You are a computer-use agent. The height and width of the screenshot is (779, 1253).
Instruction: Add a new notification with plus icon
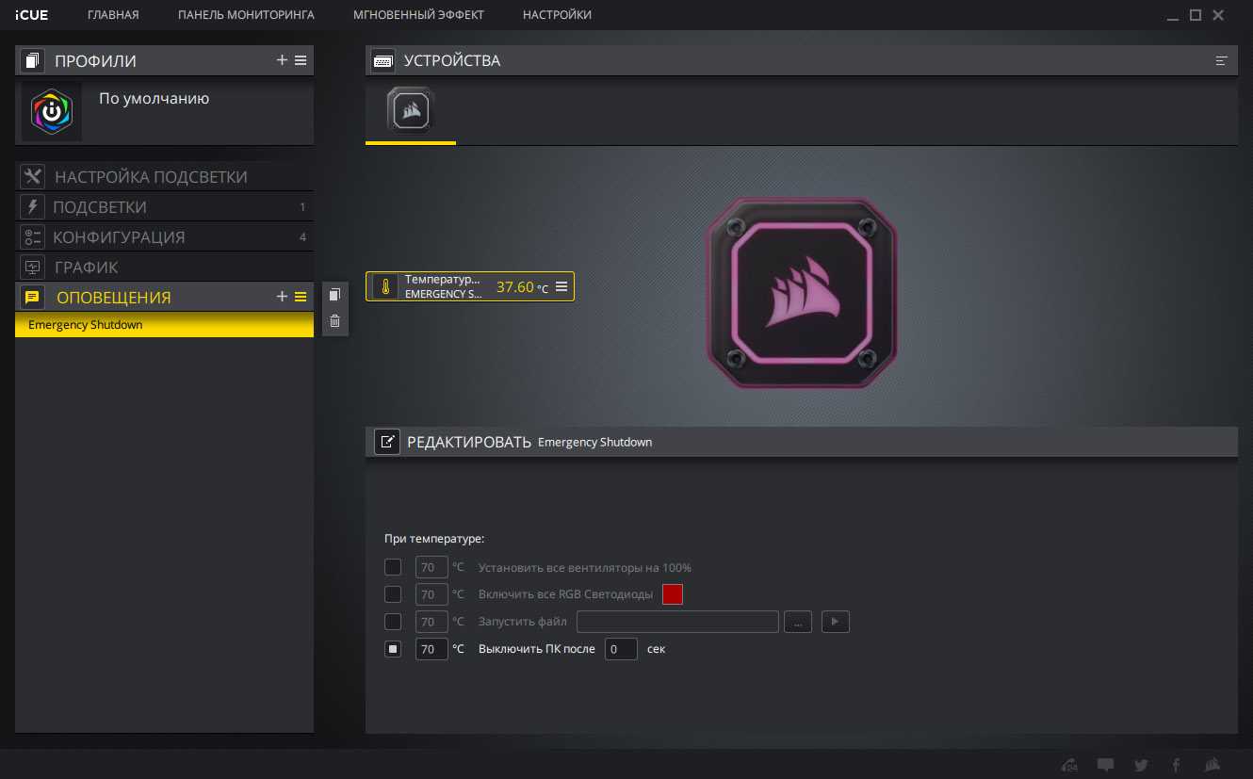click(282, 297)
